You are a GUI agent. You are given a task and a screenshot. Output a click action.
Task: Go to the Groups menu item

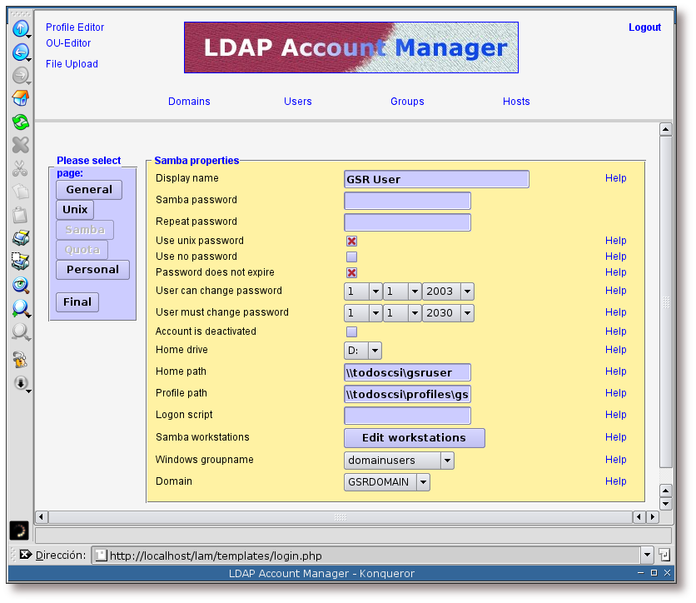coord(407,102)
